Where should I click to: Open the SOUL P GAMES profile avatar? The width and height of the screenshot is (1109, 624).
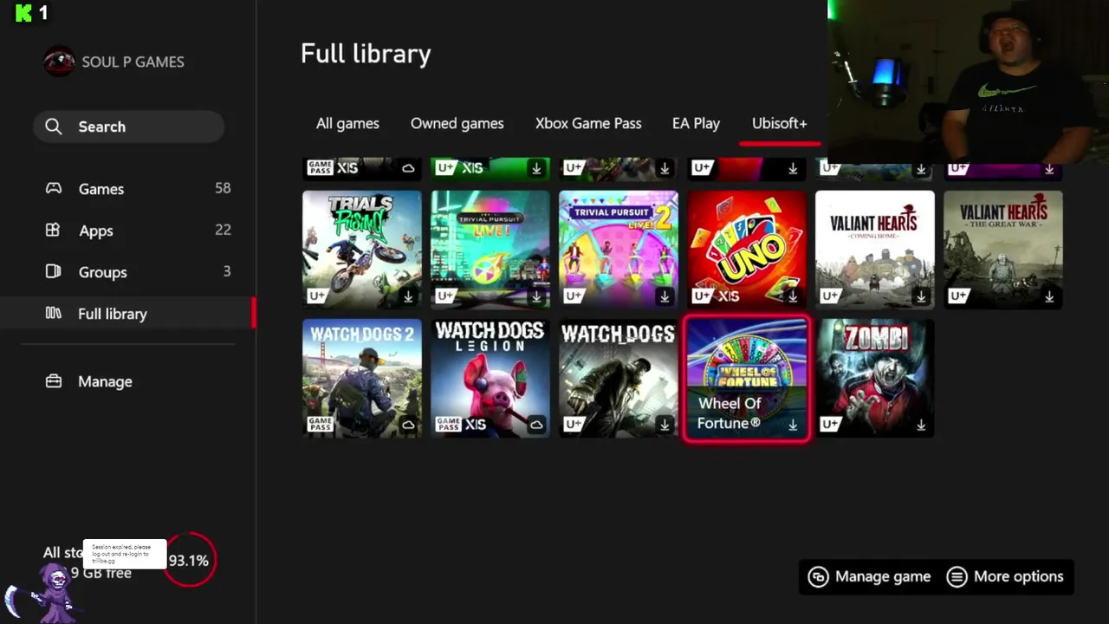(59, 62)
